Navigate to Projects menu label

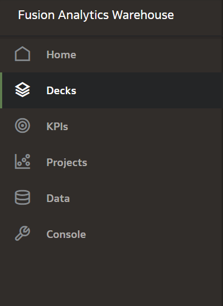(x=67, y=163)
